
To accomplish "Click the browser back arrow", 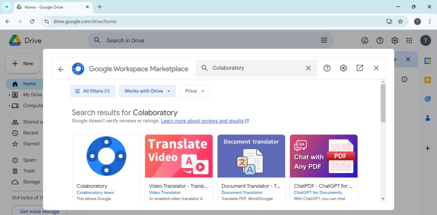I will [8, 21].
